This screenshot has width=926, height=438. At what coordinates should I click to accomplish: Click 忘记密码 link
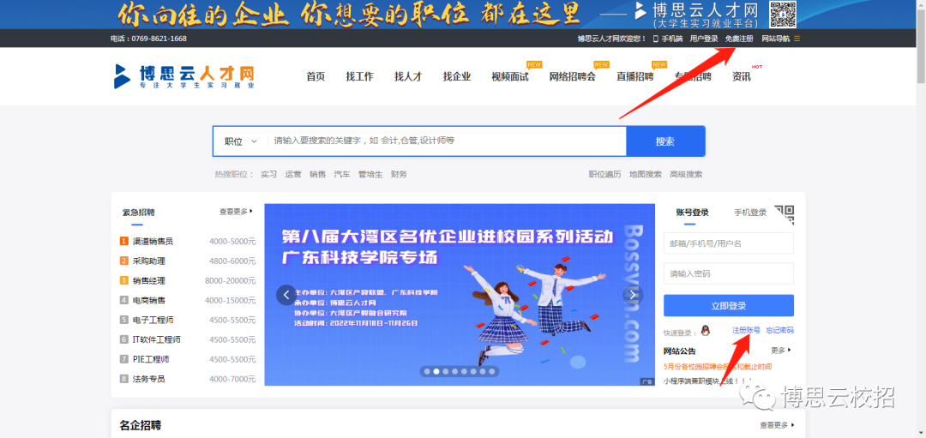coord(779,330)
